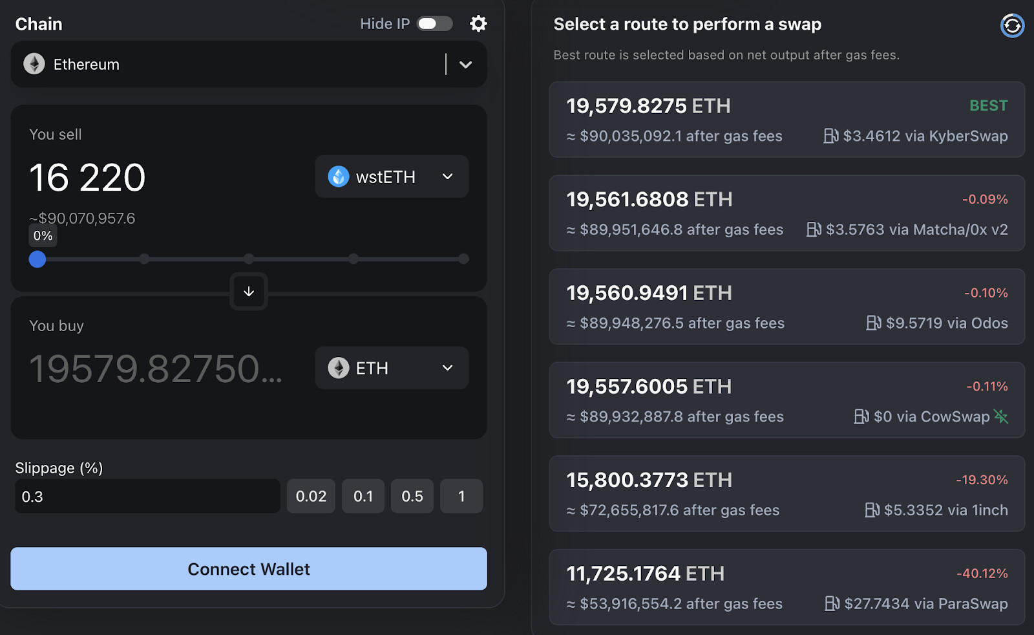Click the Slippage percentage input field
This screenshot has height=635, width=1034.
[147, 496]
